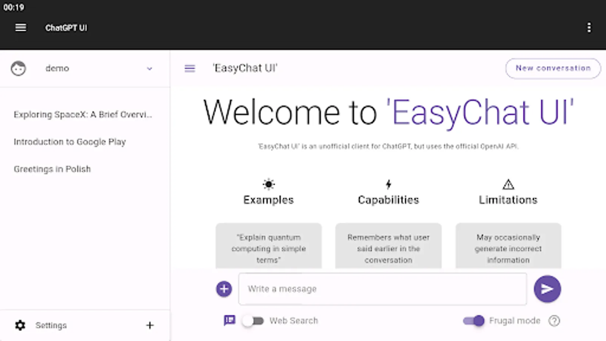Click the Limitations warning triangle icon
606x341 pixels.
tap(508, 185)
